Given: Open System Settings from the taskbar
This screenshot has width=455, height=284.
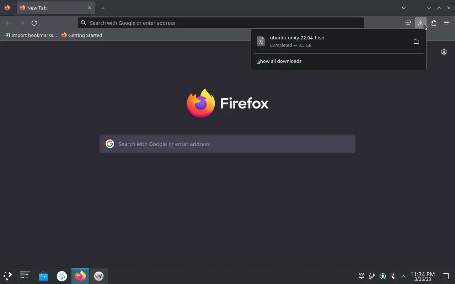Looking at the screenshot, I should 25,276.
